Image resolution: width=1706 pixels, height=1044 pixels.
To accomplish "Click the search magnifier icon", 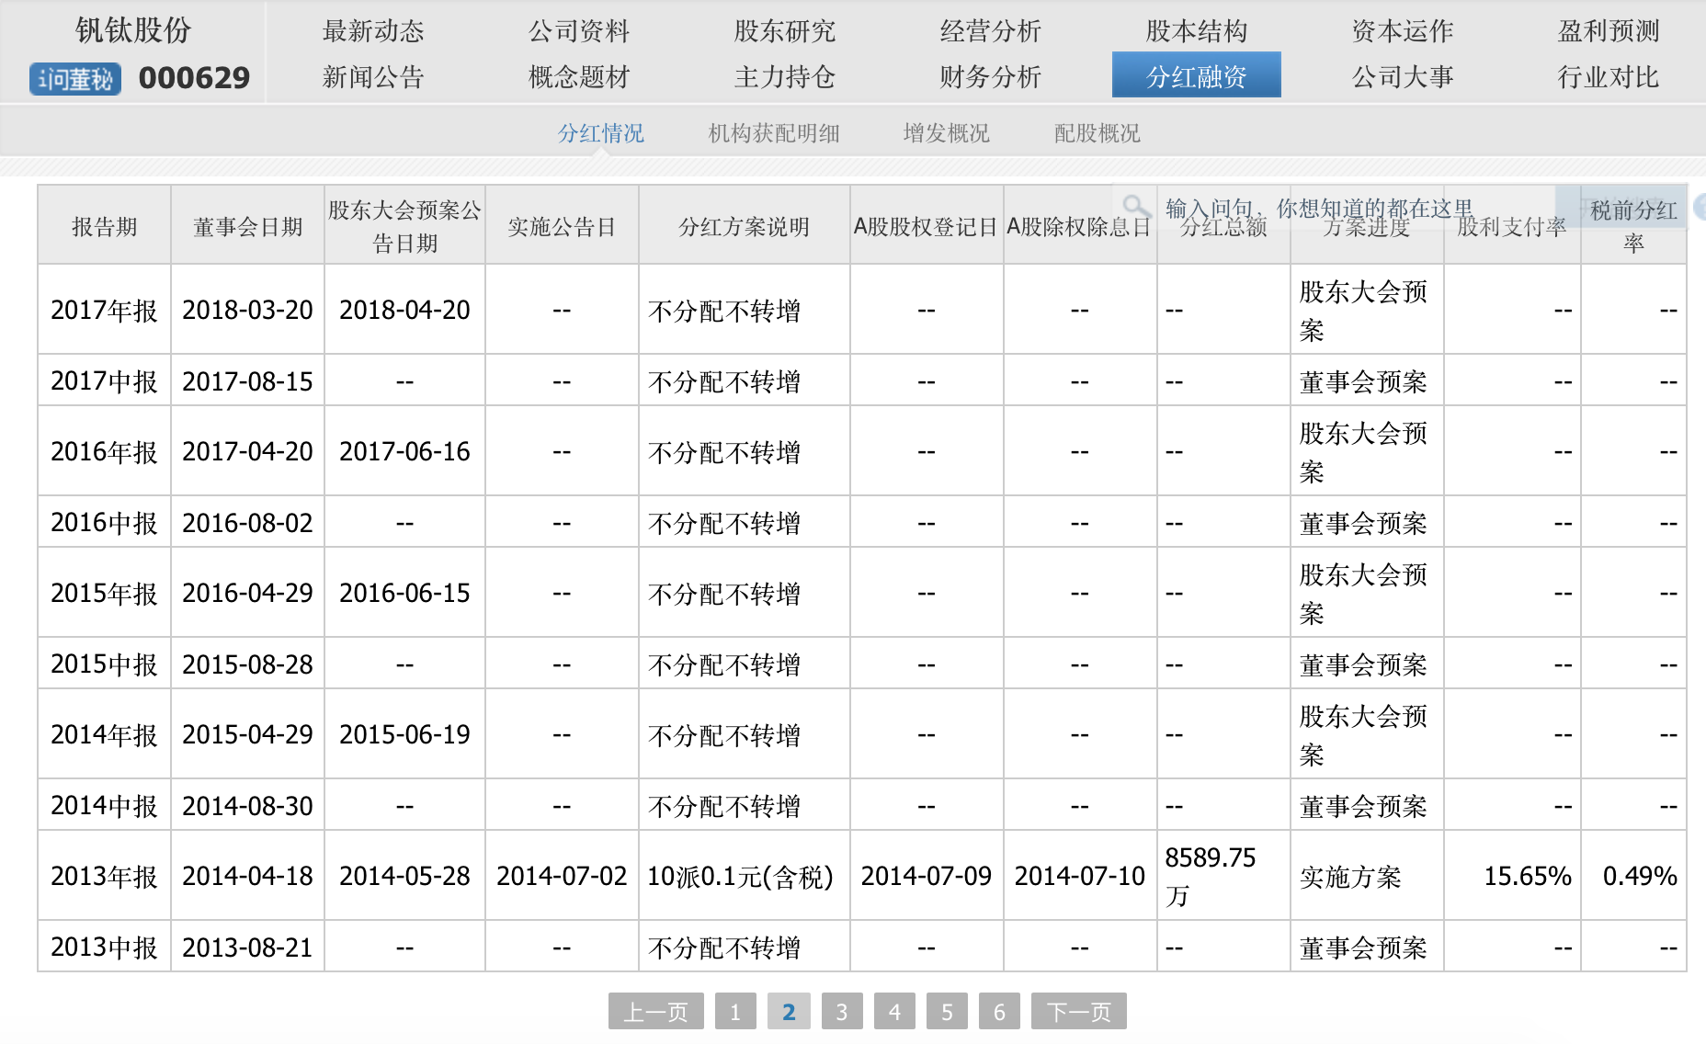I will tap(1137, 206).
